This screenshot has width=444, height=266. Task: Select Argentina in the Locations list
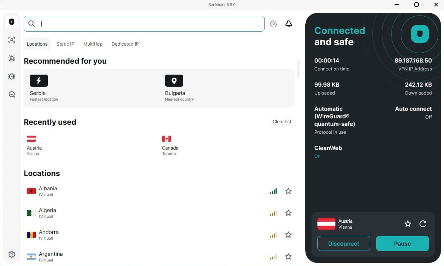[x=159, y=257]
